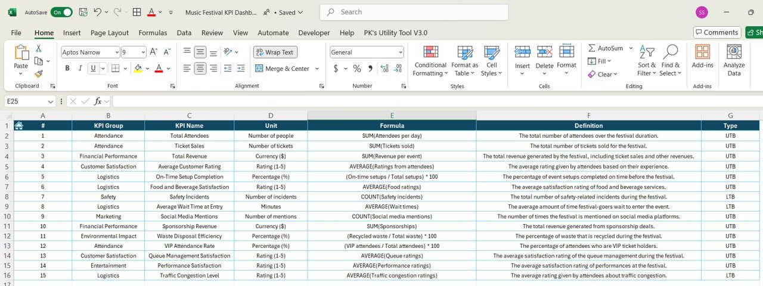This screenshot has width=763, height=286.
Task: Switch to the Insert tab
Action: pos(72,33)
